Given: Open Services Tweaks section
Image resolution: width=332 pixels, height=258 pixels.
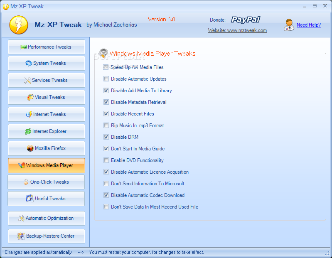Looking at the screenshot, I should tap(47, 80).
